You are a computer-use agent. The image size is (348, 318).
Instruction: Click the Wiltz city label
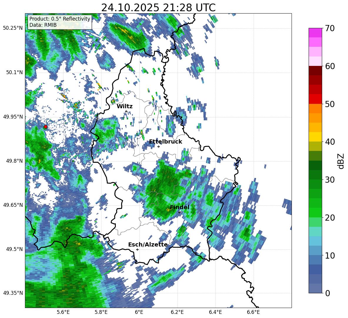pos(125,106)
